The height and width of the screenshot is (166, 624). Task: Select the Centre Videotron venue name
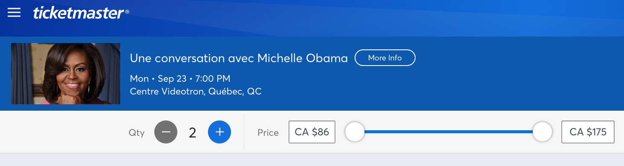[x=167, y=92]
